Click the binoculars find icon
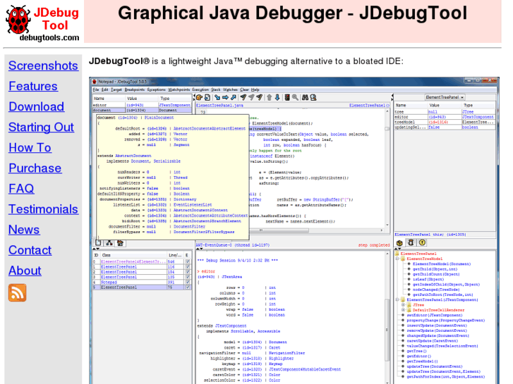 coord(305,97)
